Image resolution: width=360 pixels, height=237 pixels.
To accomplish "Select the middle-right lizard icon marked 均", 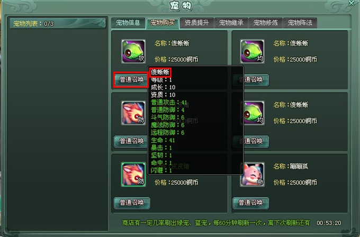I will [253, 113].
